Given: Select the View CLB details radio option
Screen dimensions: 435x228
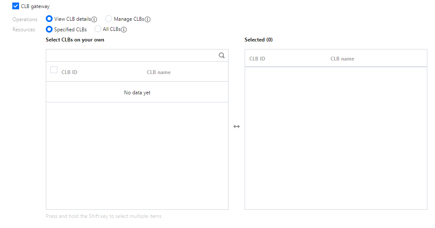Looking at the screenshot, I should coord(49,19).
